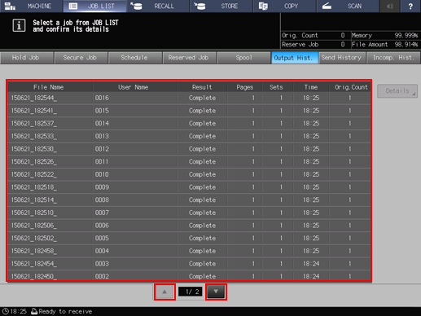This screenshot has height=316, width=421.
Task: Click the 1/2 page indicator
Action: pyautogui.click(x=191, y=292)
